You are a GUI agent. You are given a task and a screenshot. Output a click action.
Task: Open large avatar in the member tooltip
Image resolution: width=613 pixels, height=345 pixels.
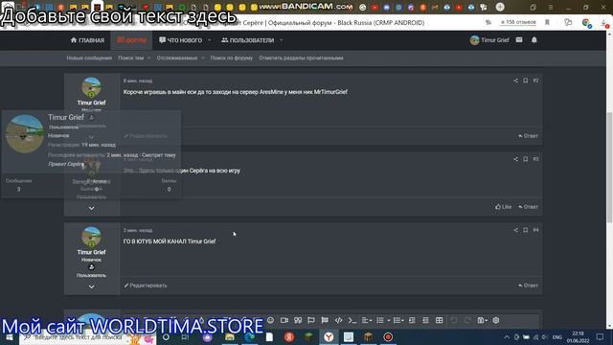click(25, 134)
